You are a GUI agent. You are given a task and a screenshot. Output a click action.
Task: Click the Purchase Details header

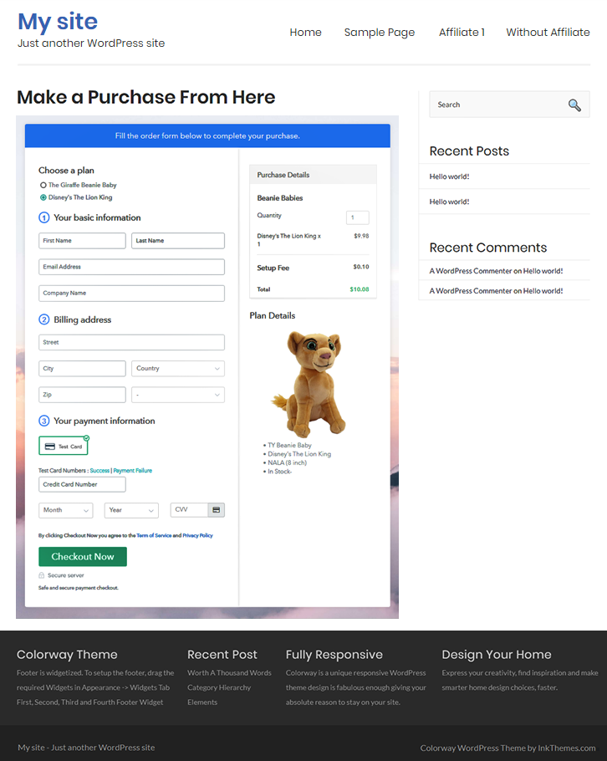[x=313, y=175]
